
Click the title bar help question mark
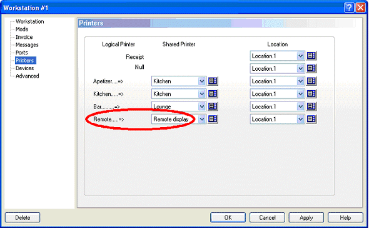[349, 8]
